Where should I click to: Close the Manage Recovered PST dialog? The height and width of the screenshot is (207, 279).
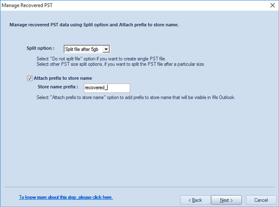272,5
